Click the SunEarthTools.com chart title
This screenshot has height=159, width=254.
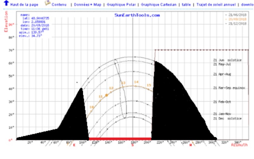coord(137,15)
